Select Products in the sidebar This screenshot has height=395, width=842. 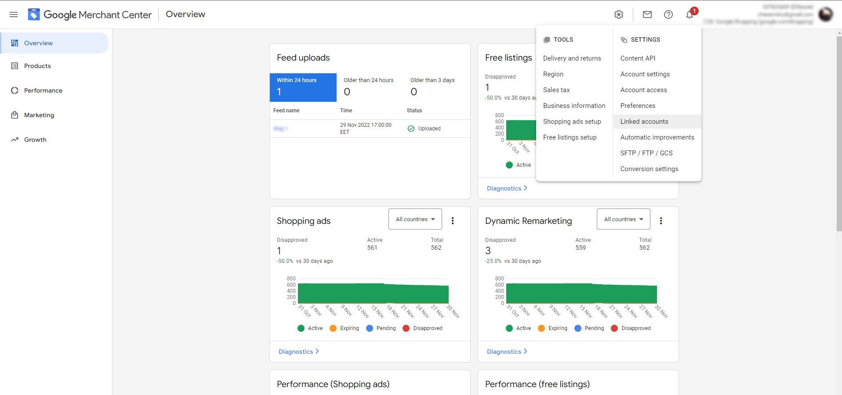tap(37, 66)
